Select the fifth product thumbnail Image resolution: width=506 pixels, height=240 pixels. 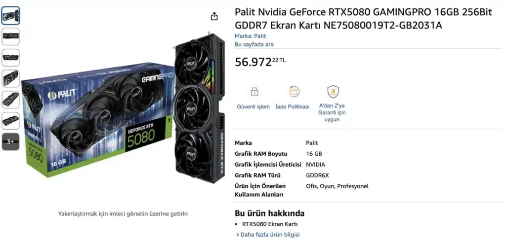click(11, 100)
